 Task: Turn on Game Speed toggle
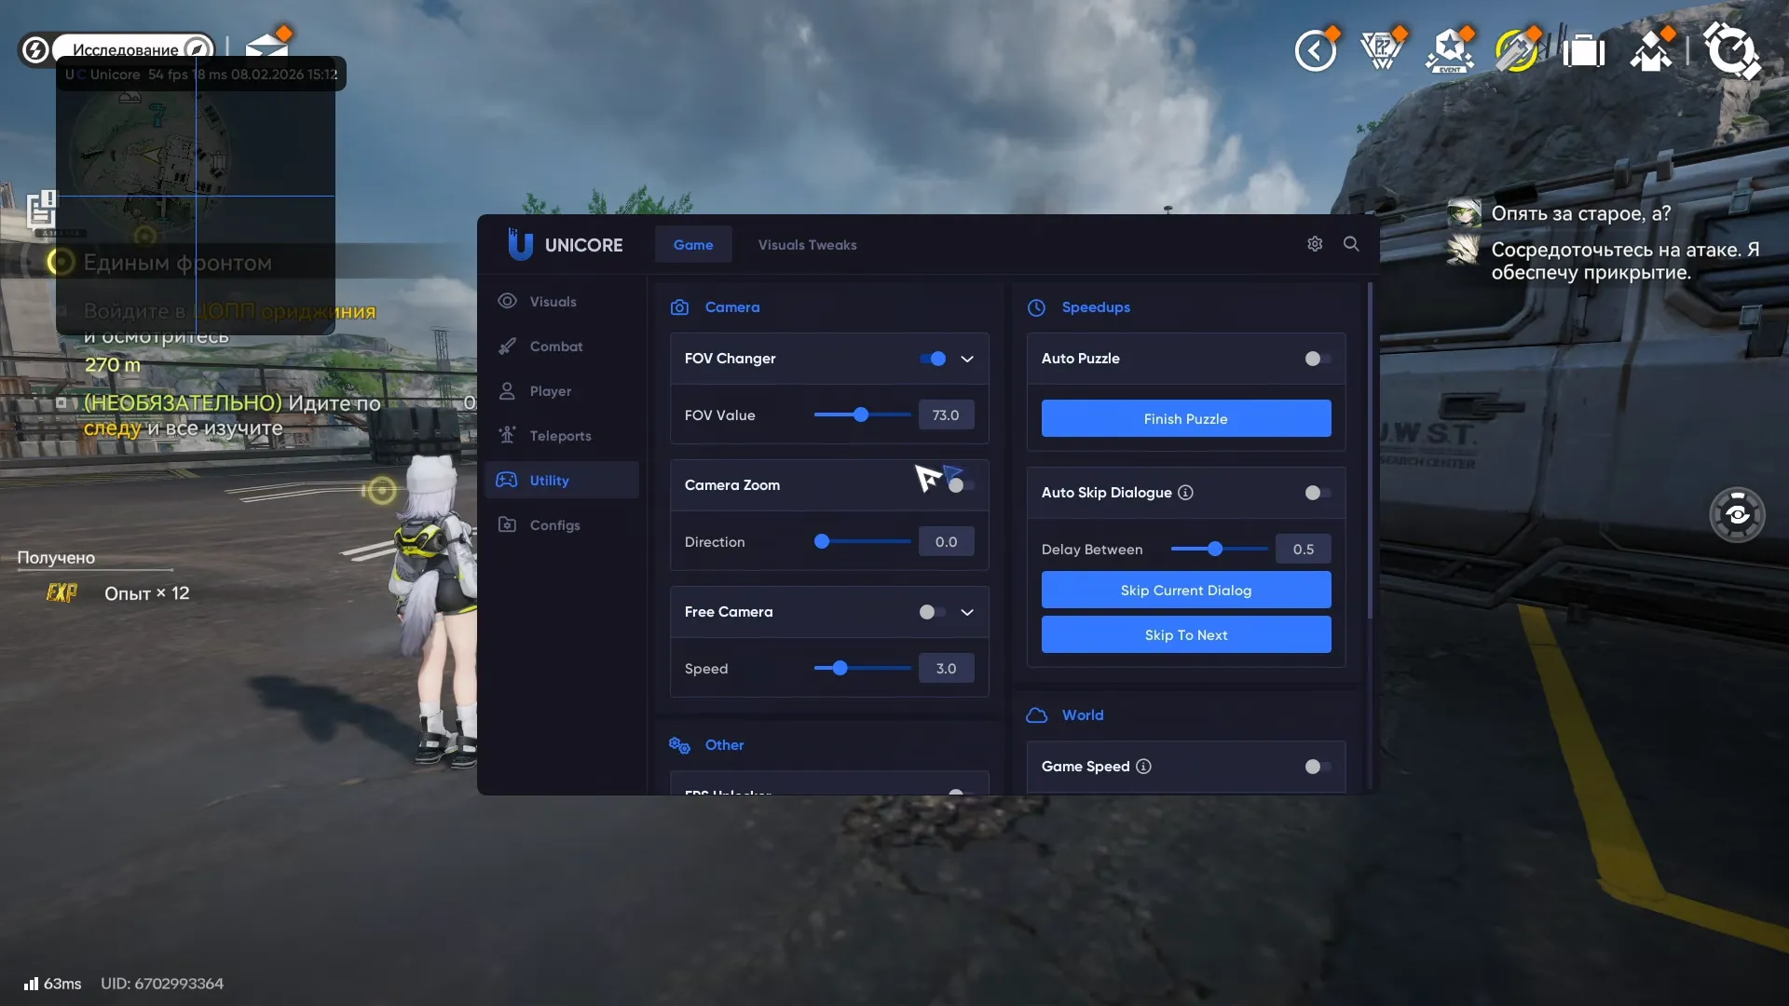coord(1317,767)
